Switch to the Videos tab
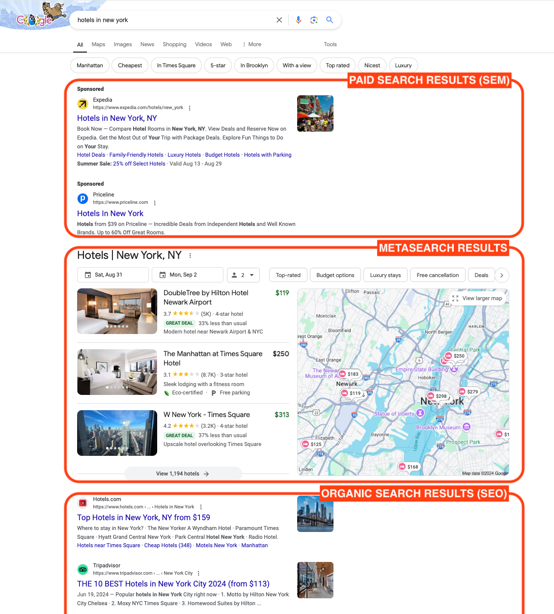This screenshot has width=554, height=614. [x=203, y=44]
